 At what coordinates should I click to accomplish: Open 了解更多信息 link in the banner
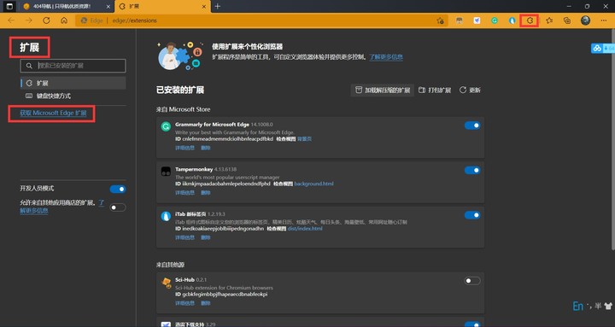[386, 57]
